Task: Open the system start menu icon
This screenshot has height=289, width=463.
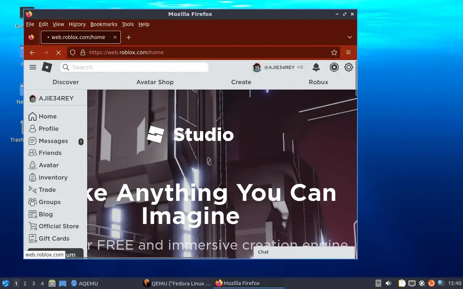Action: coord(5,284)
